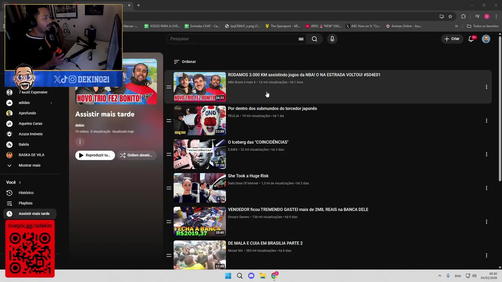The width and height of the screenshot is (502, 282).
Task: Expand hidden bookmarks chevron
Action: [456, 26]
